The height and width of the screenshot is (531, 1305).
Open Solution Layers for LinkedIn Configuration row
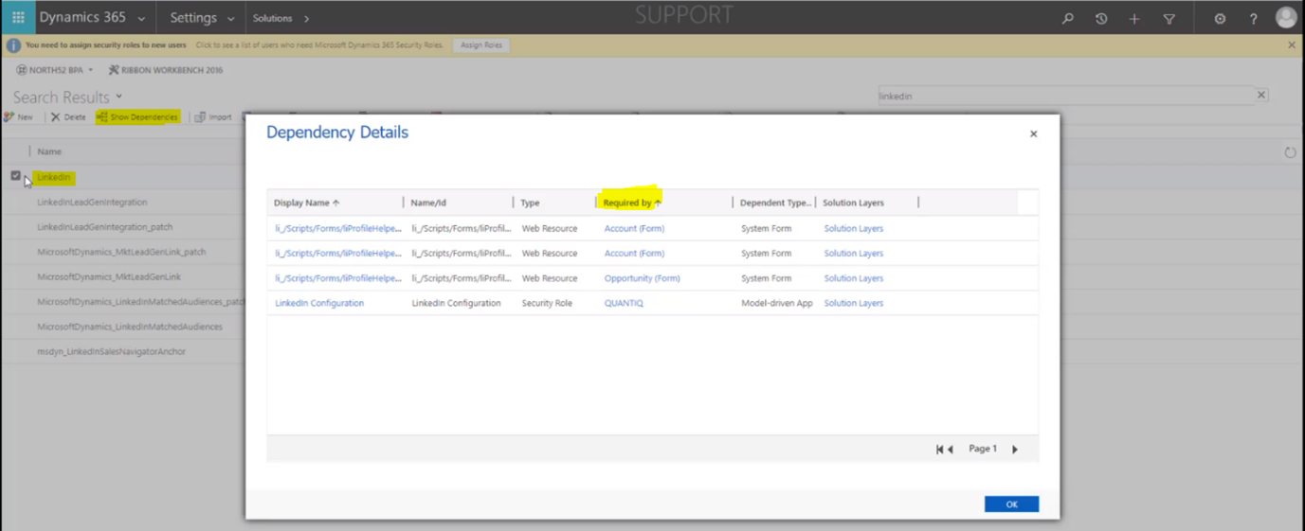853,303
